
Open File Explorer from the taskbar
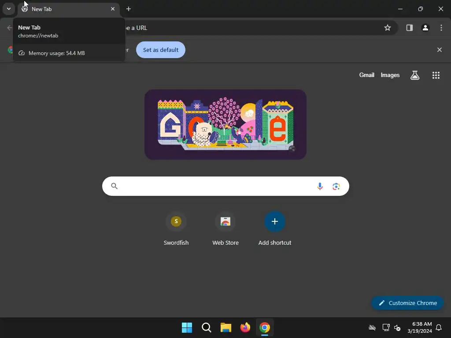(x=226, y=327)
